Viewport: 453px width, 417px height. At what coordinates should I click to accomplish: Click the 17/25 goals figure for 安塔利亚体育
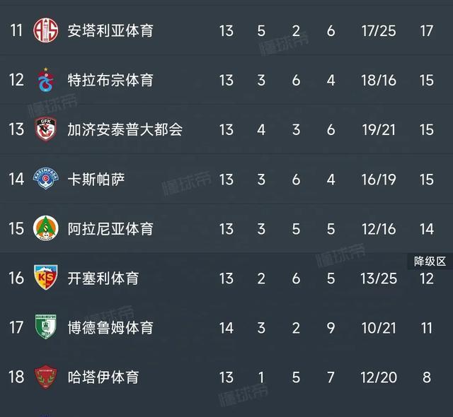[x=378, y=30]
